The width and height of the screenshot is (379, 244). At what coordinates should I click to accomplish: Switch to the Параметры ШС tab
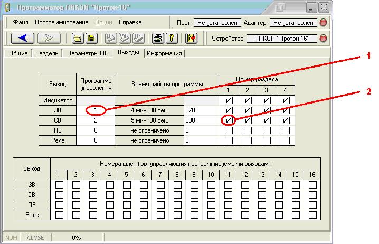[x=88, y=53]
